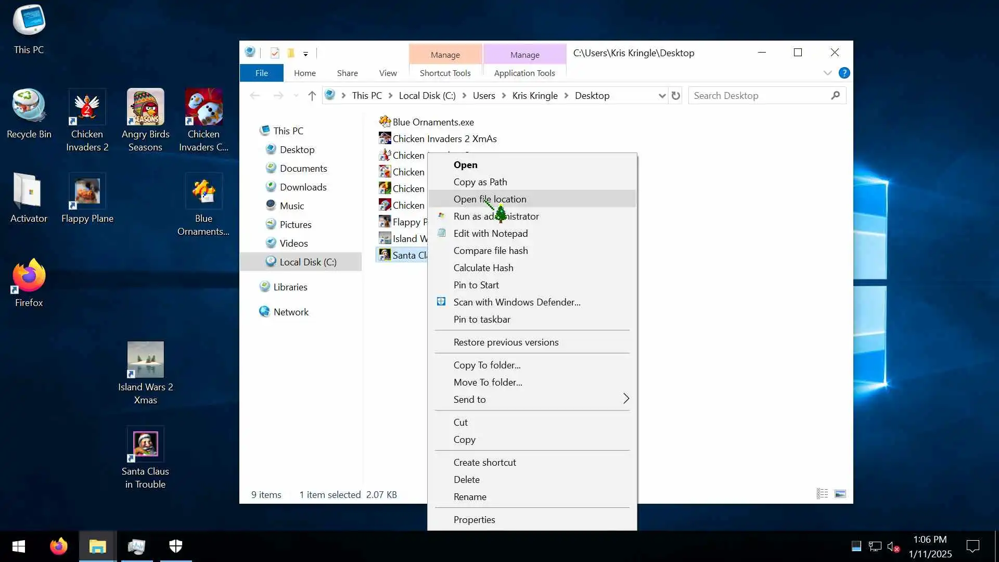This screenshot has width=999, height=562.
Task: Click the Search Desktop input field
Action: tap(760, 96)
